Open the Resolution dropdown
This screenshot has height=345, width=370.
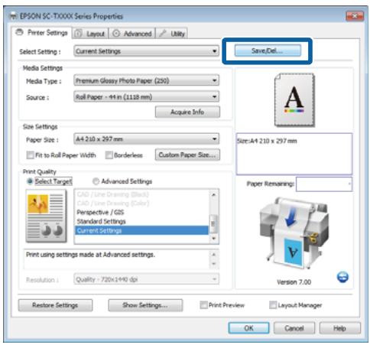[146, 279]
